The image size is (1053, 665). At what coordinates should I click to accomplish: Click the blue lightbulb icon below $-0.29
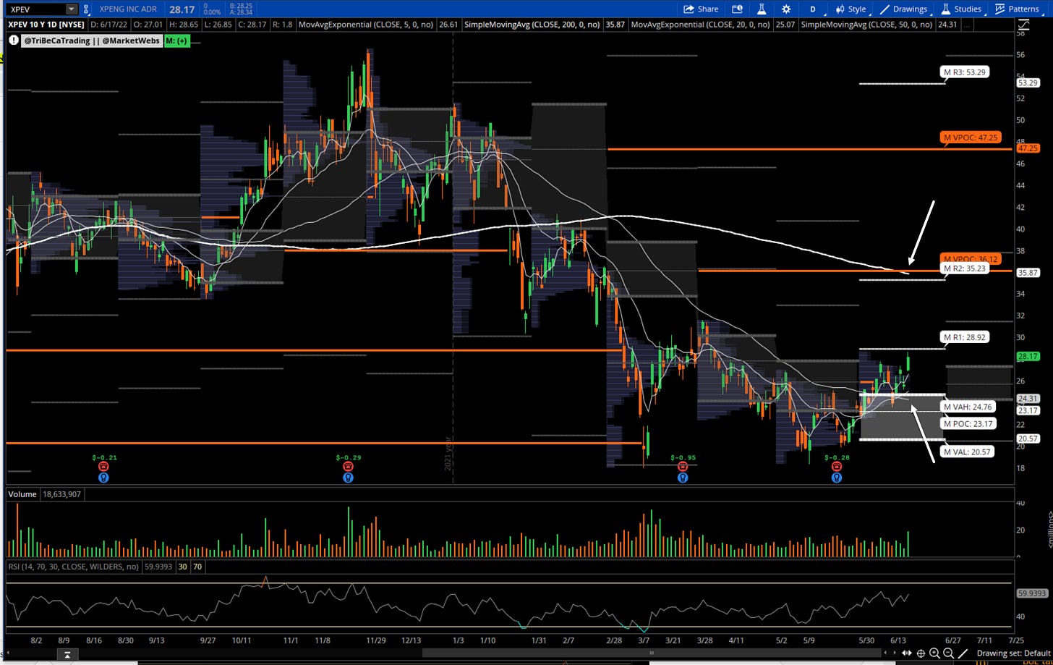(348, 478)
